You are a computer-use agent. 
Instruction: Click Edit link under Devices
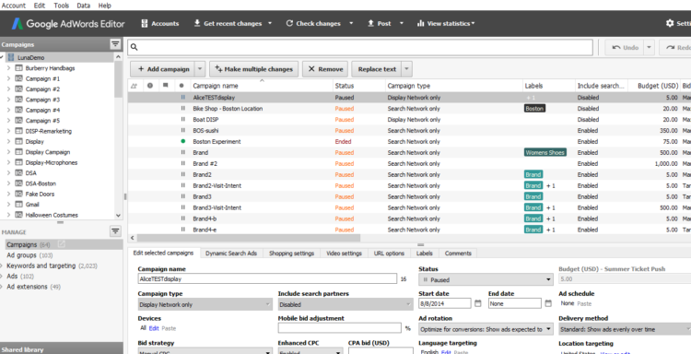(x=154, y=328)
